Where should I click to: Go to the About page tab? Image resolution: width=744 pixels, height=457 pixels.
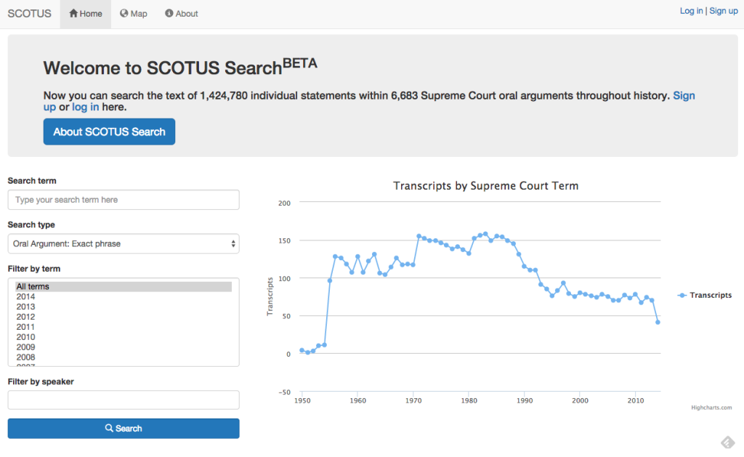(181, 15)
